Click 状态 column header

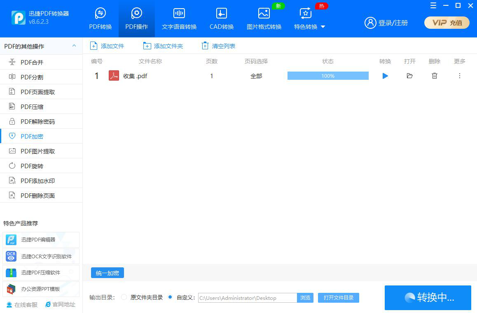328,61
